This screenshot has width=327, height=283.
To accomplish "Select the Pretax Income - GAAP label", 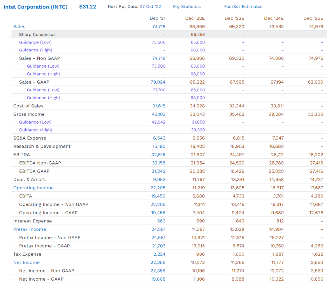I will tap(44, 246).
